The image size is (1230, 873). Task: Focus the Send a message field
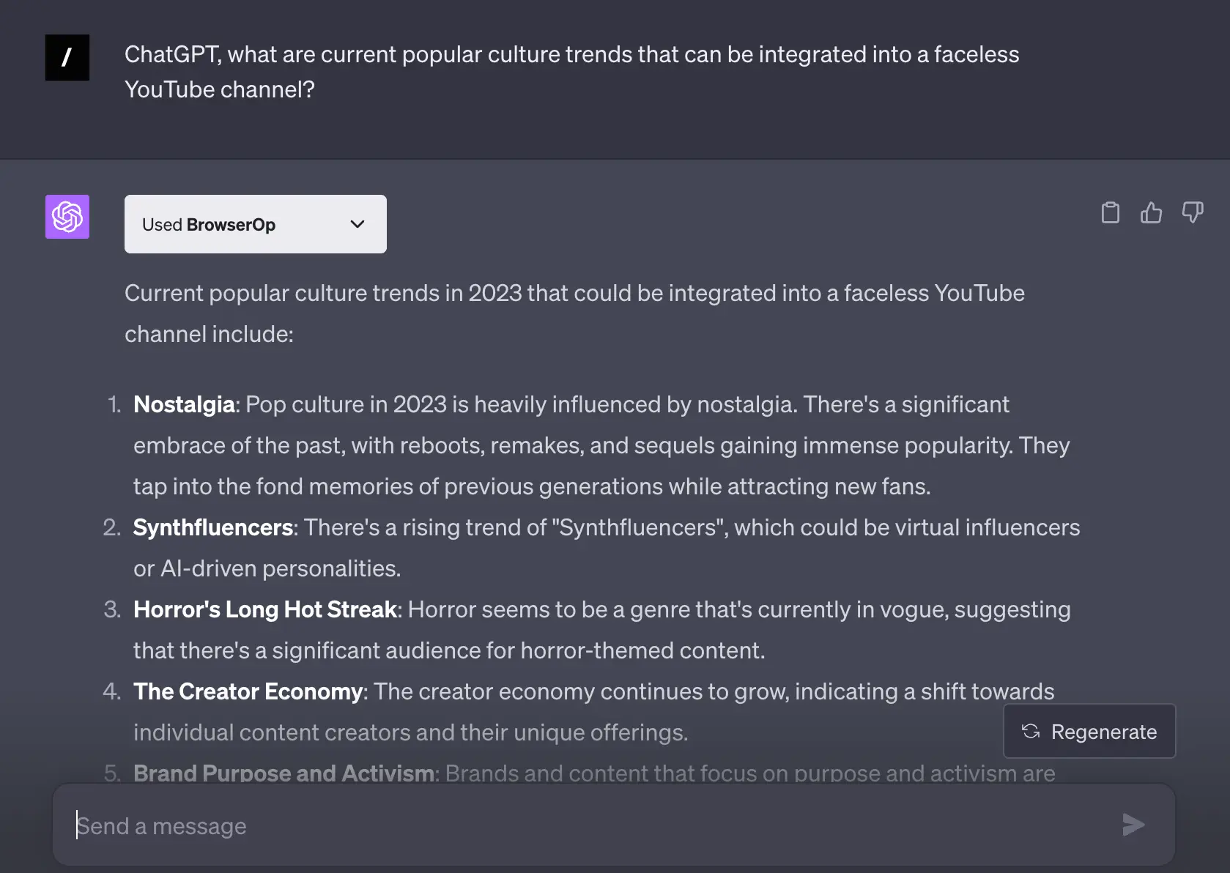click(x=586, y=825)
